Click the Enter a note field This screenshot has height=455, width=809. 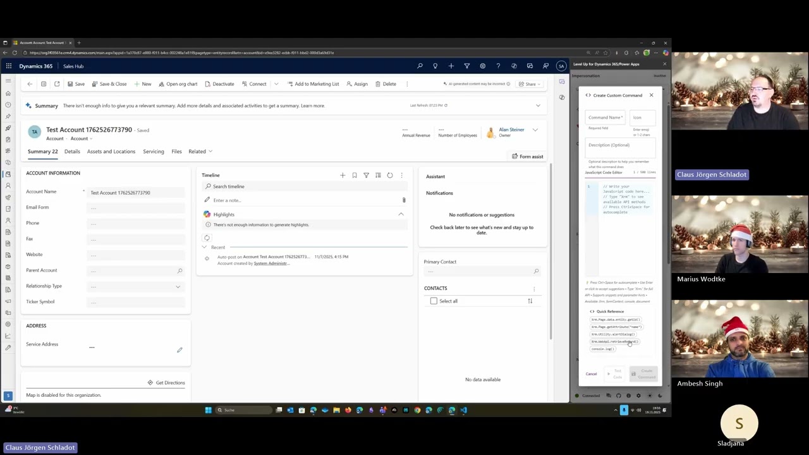[x=301, y=200]
